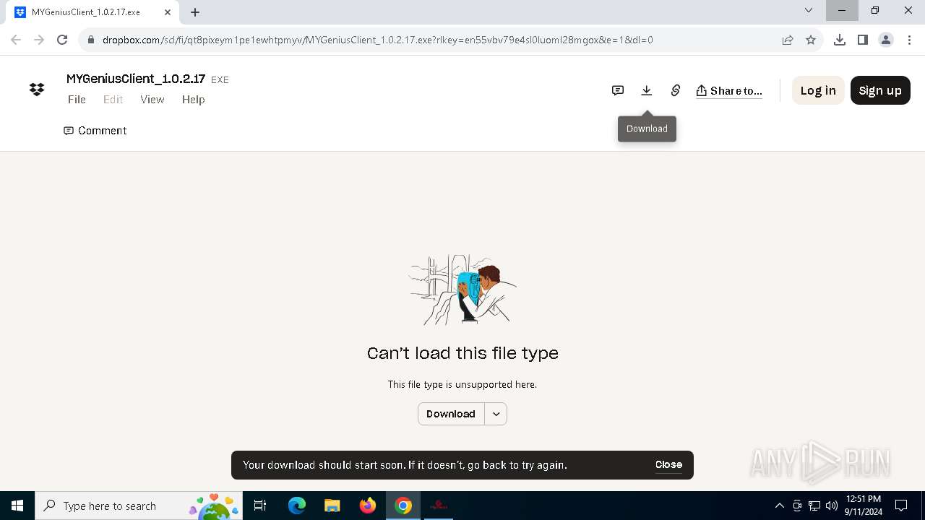Click the red app icon in taskbar
925x520 pixels.
coord(439,506)
